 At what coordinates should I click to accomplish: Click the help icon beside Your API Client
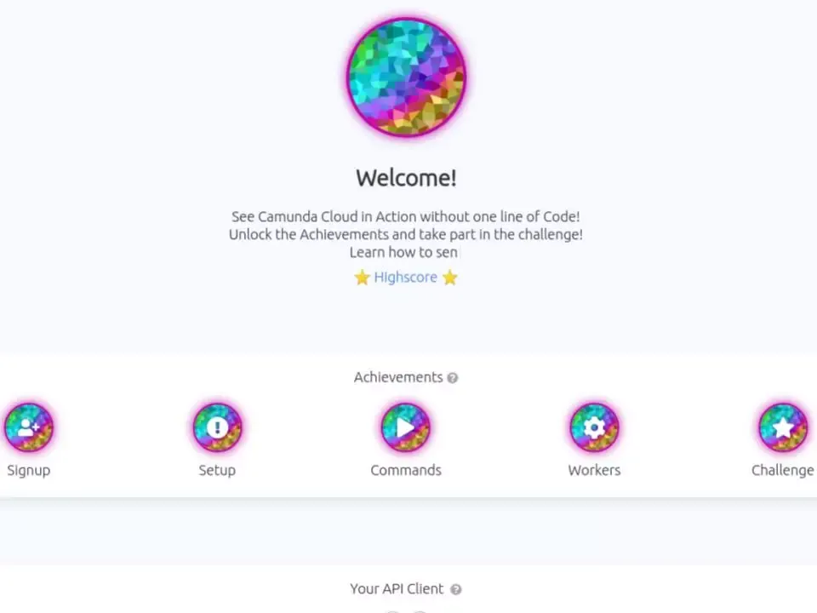click(456, 589)
